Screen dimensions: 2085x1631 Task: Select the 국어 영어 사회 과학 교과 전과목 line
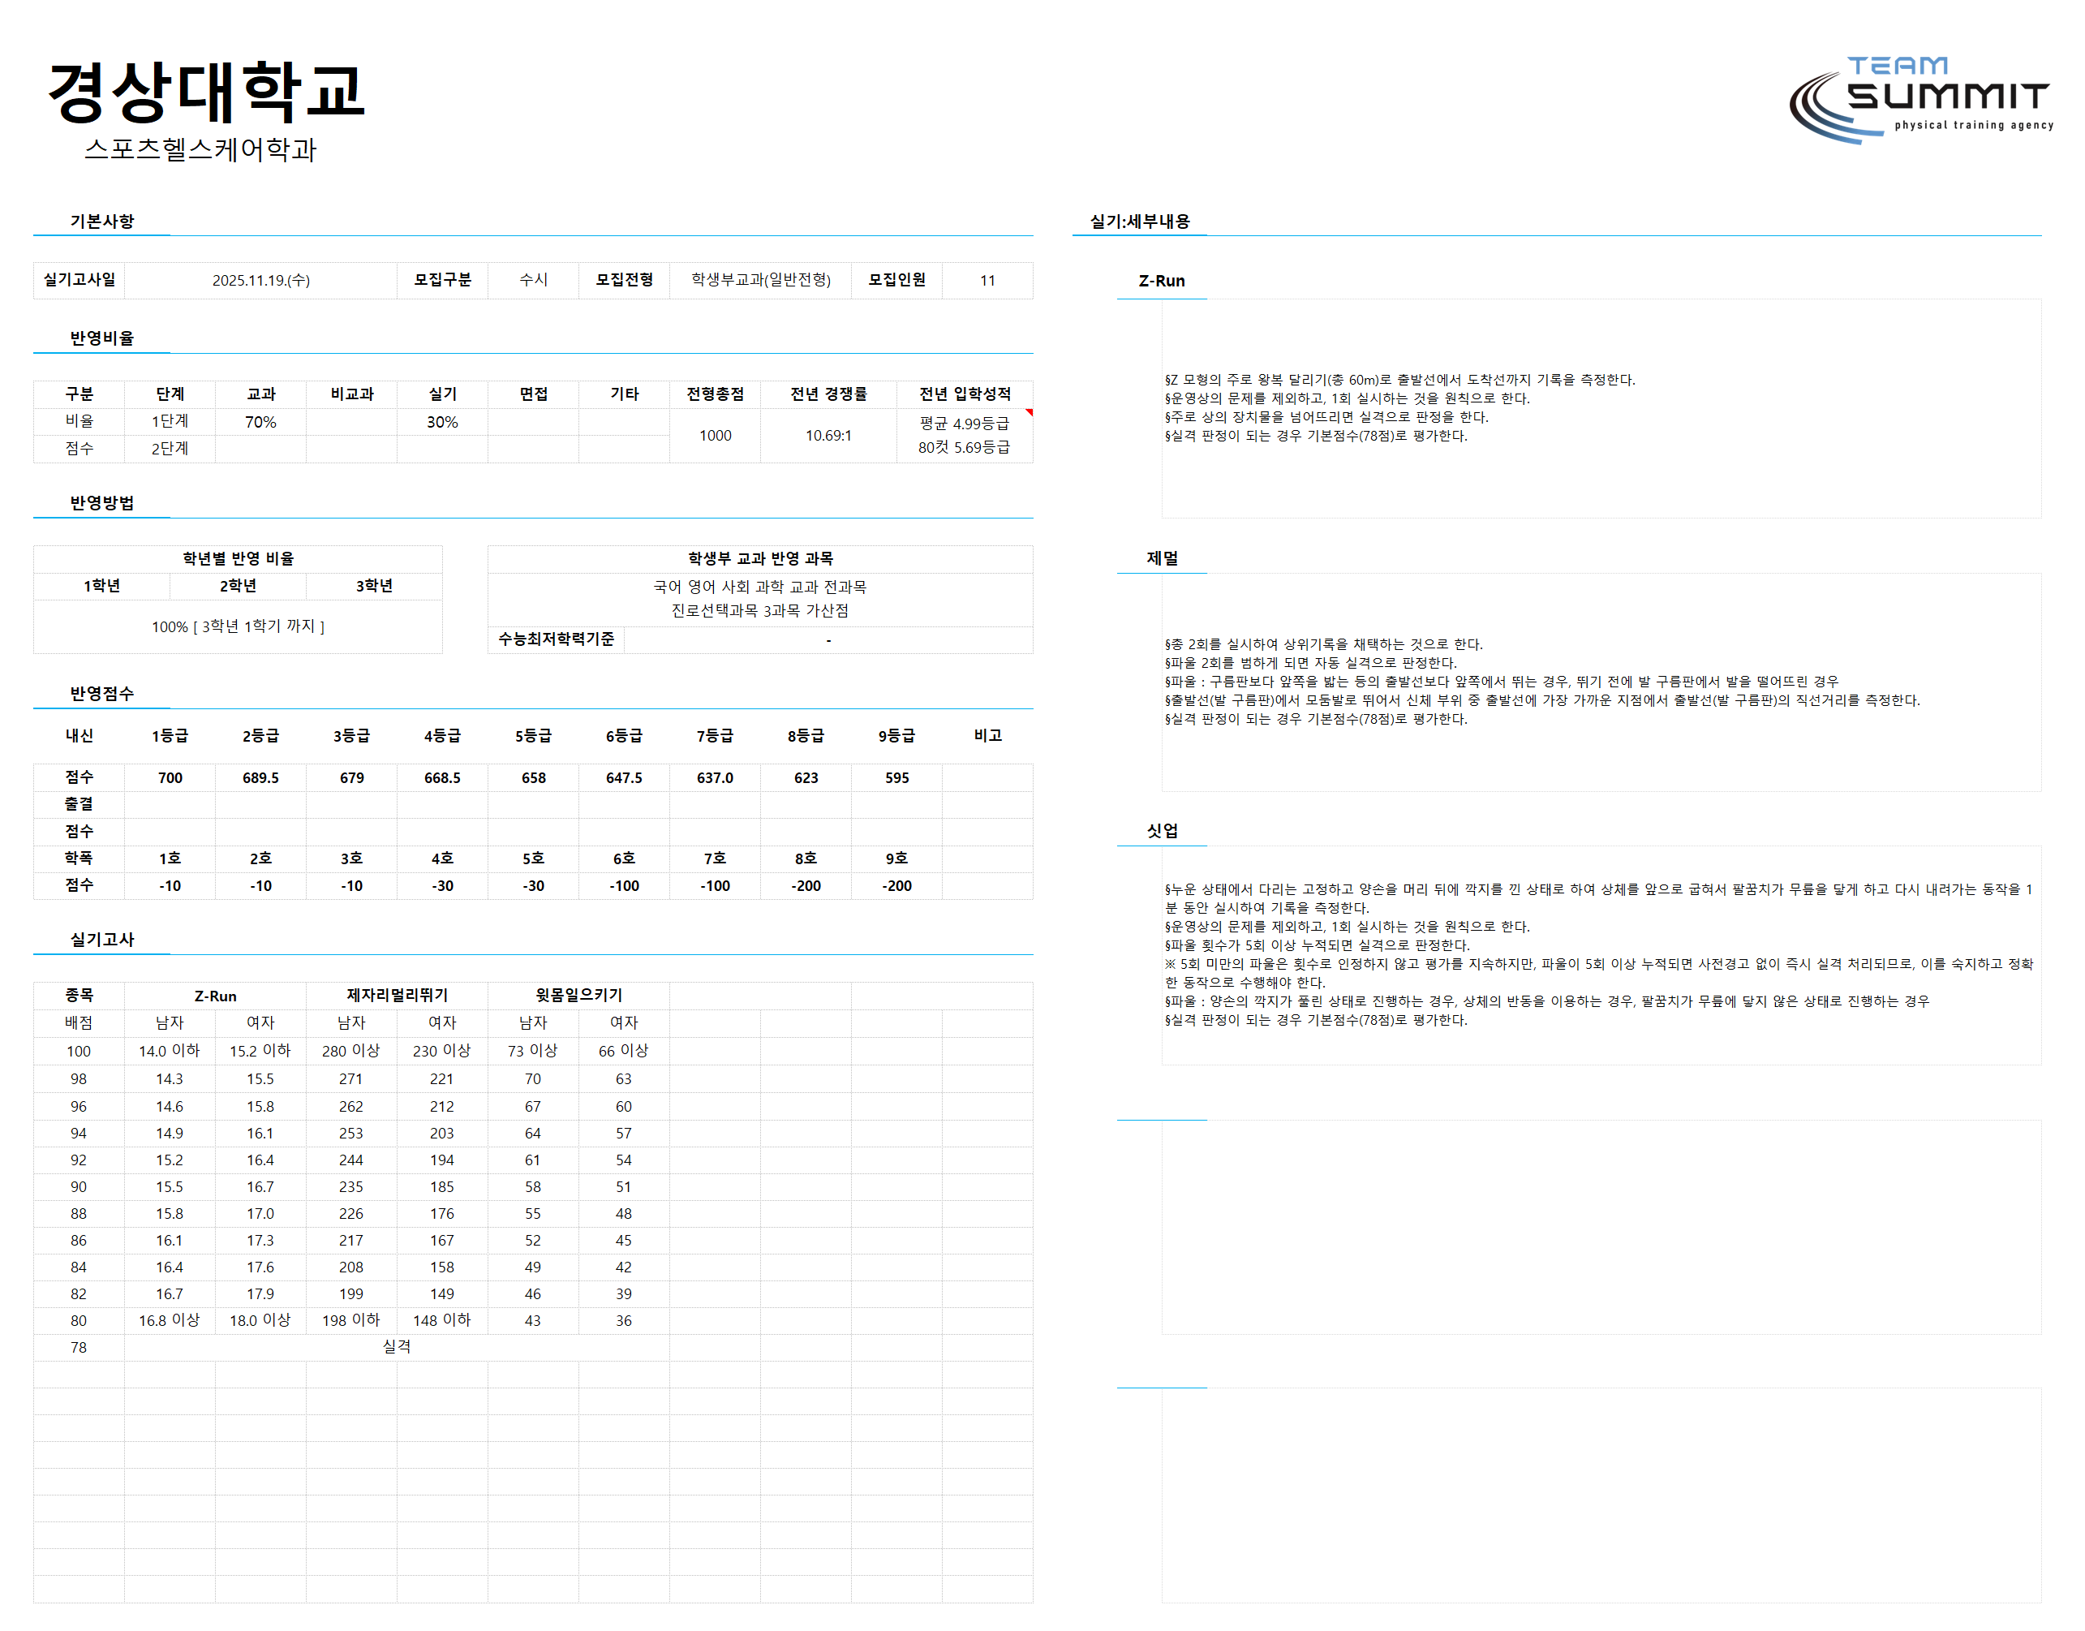click(760, 587)
